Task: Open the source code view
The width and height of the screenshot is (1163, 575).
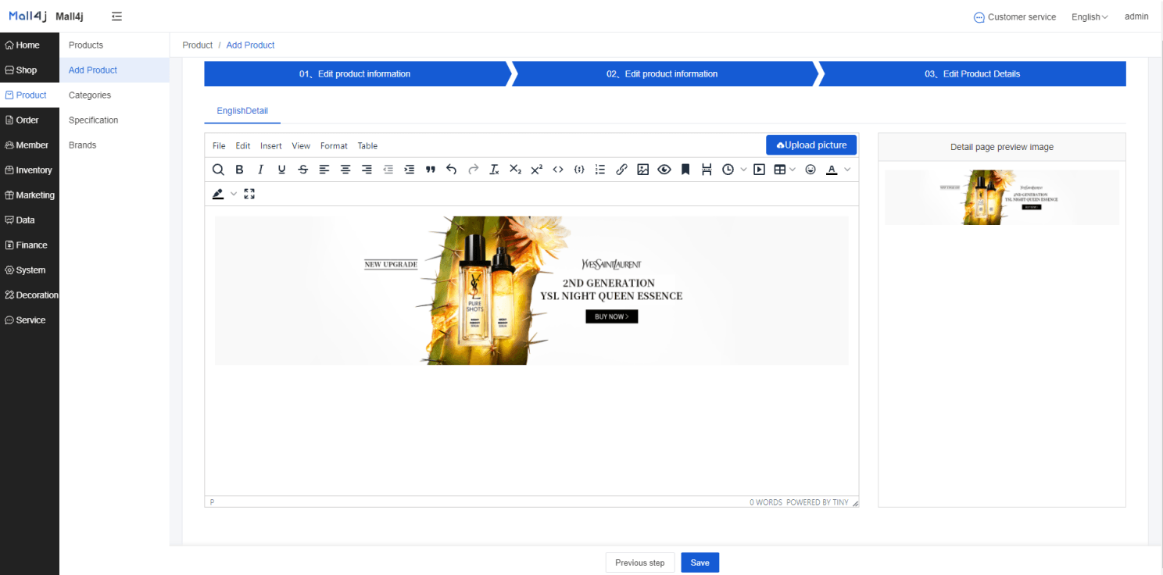Action: coord(558,170)
